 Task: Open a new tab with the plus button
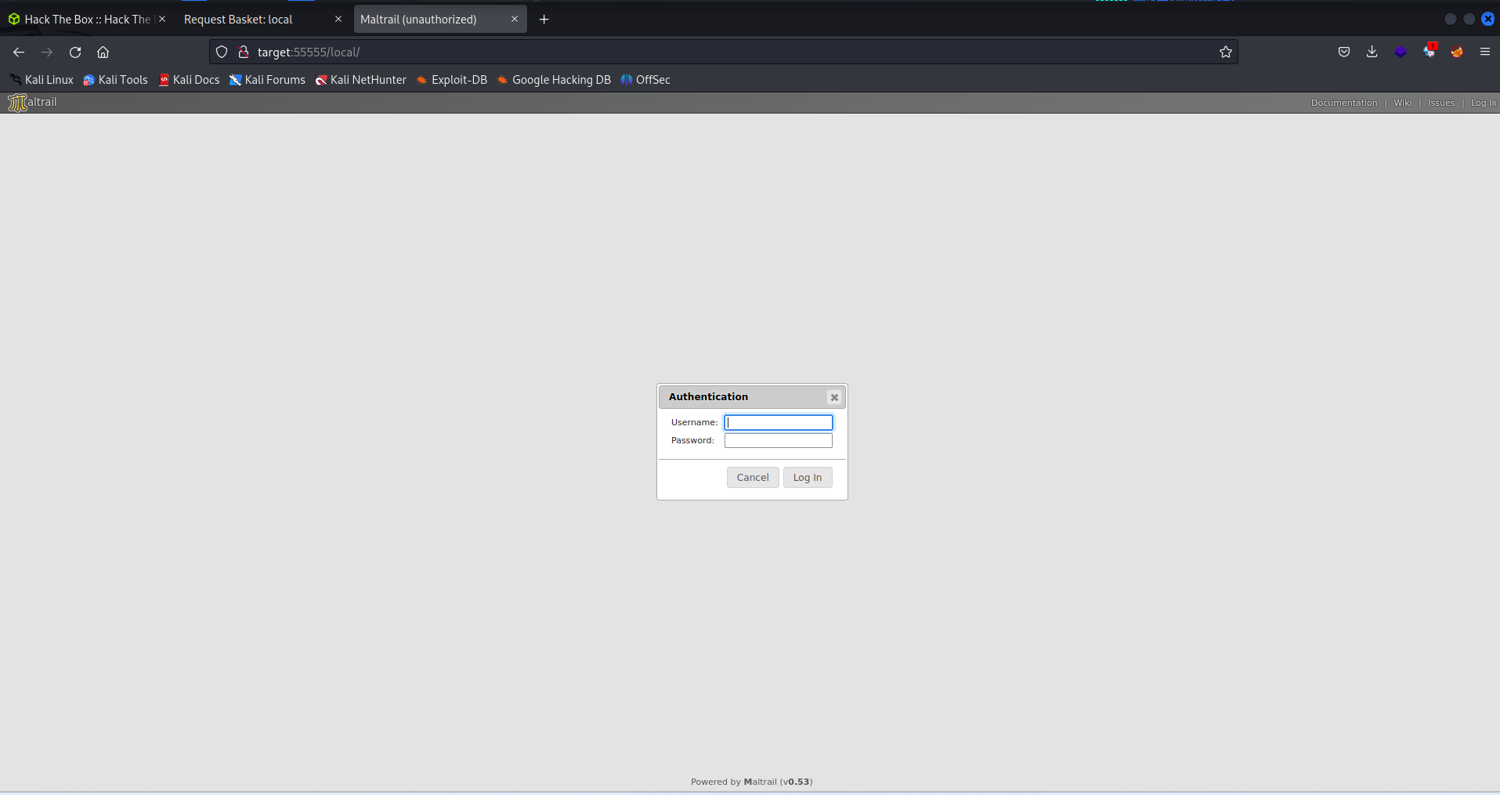click(x=544, y=19)
